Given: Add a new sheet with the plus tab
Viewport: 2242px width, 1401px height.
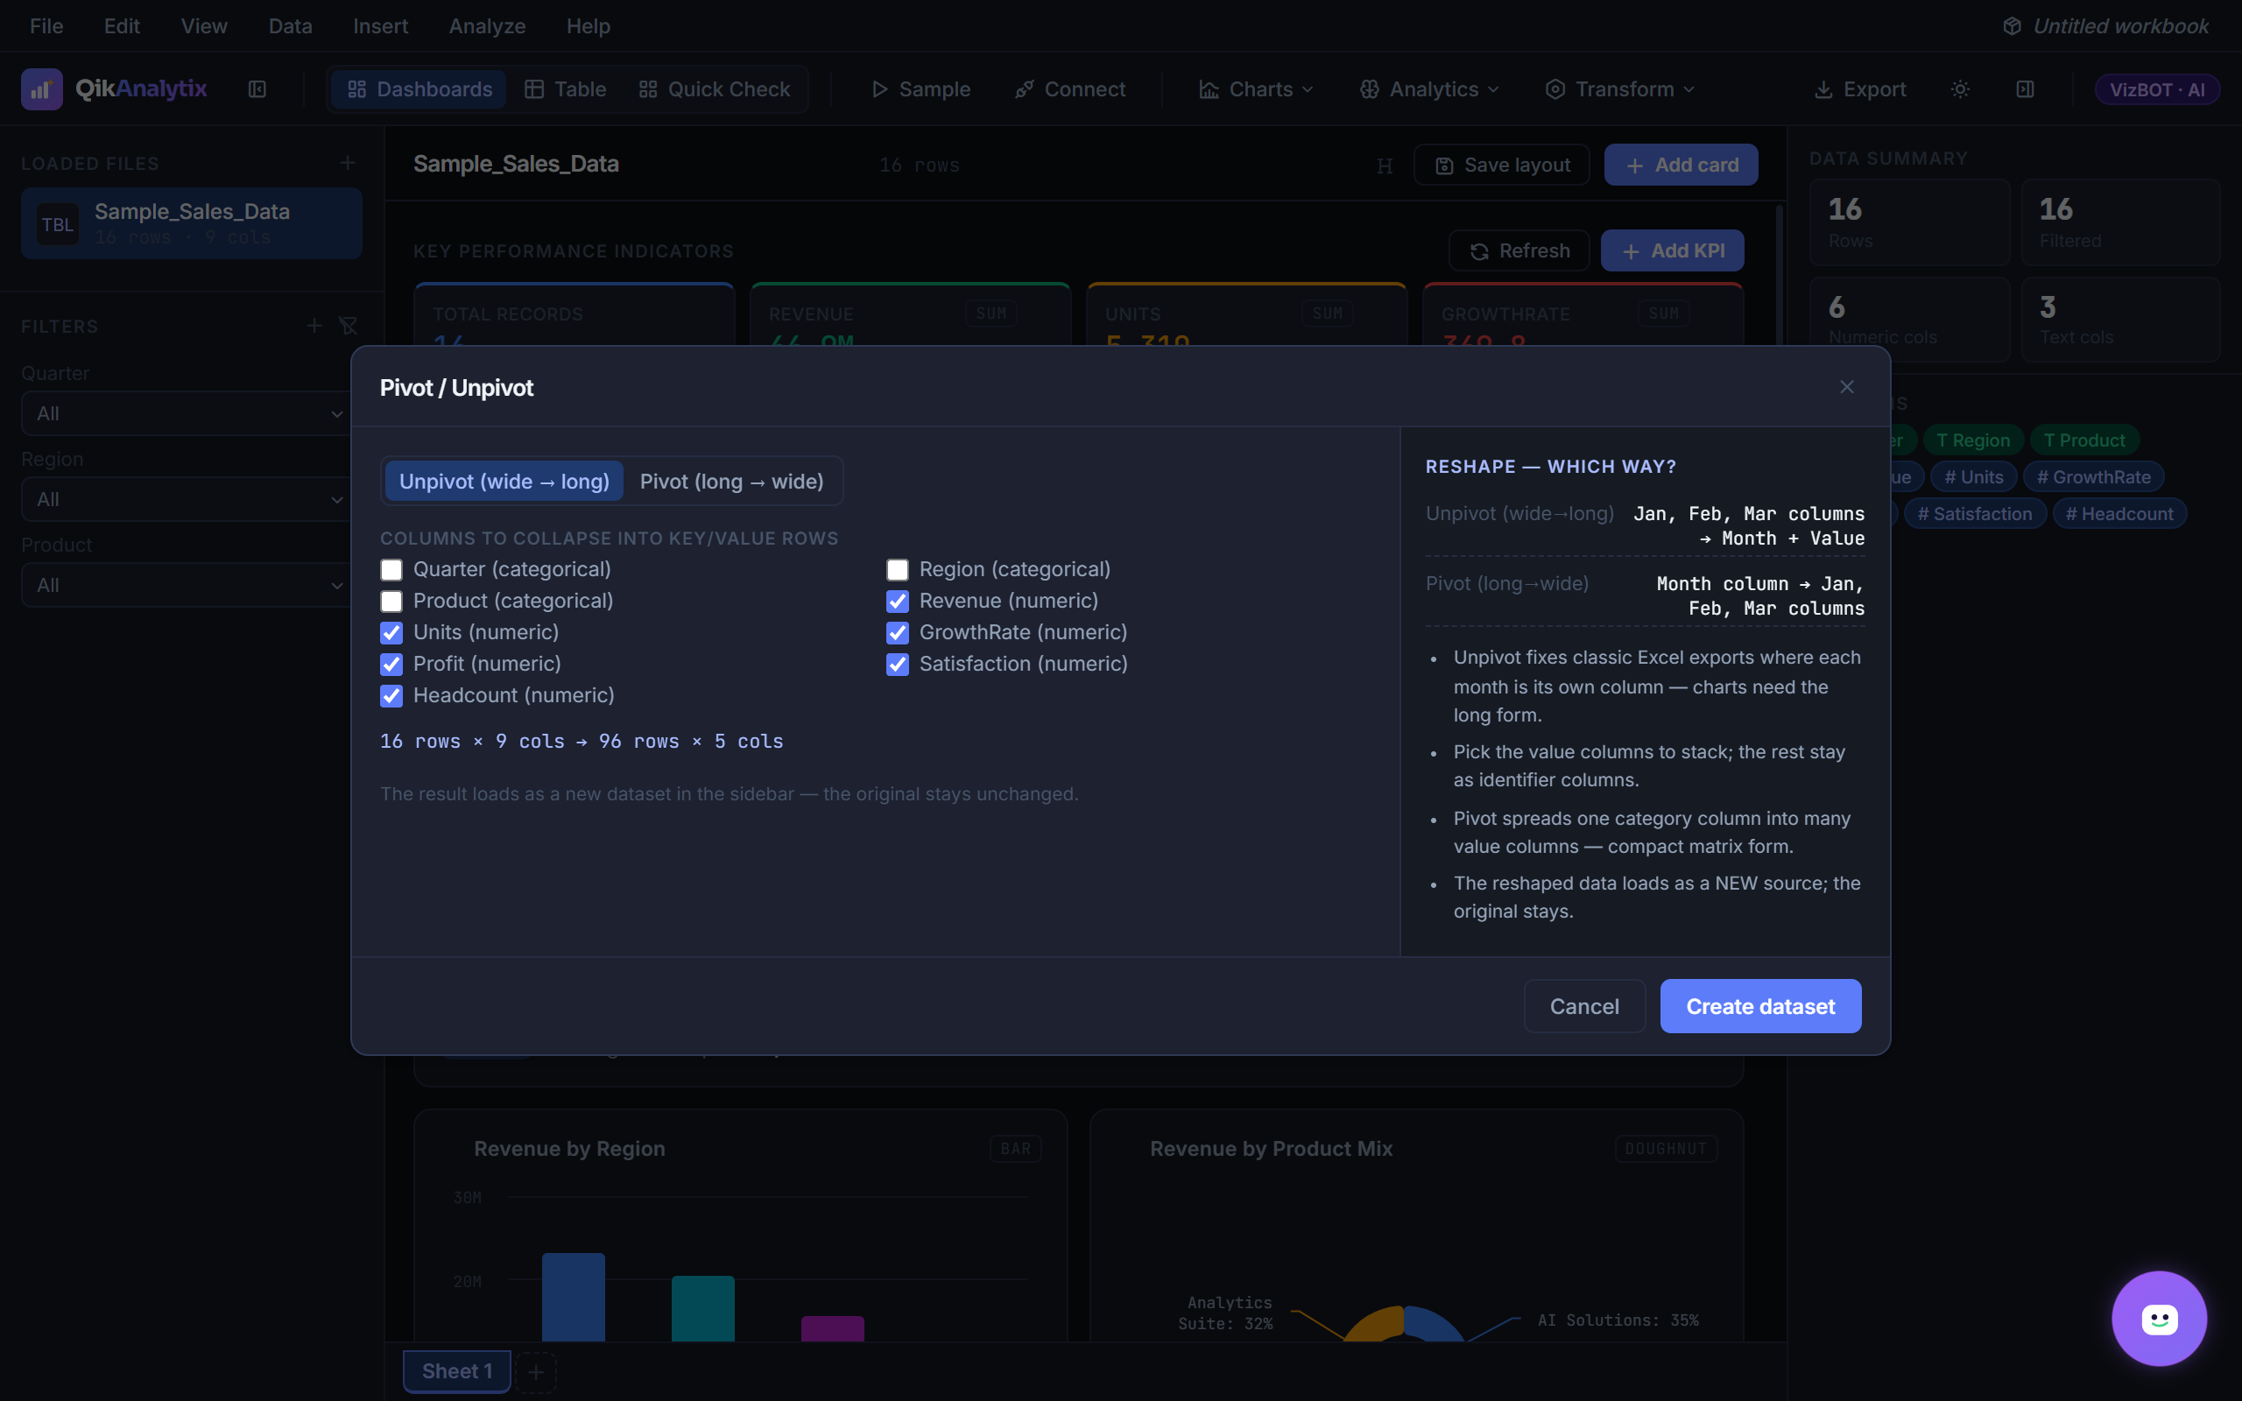Looking at the screenshot, I should [x=535, y=1372].
